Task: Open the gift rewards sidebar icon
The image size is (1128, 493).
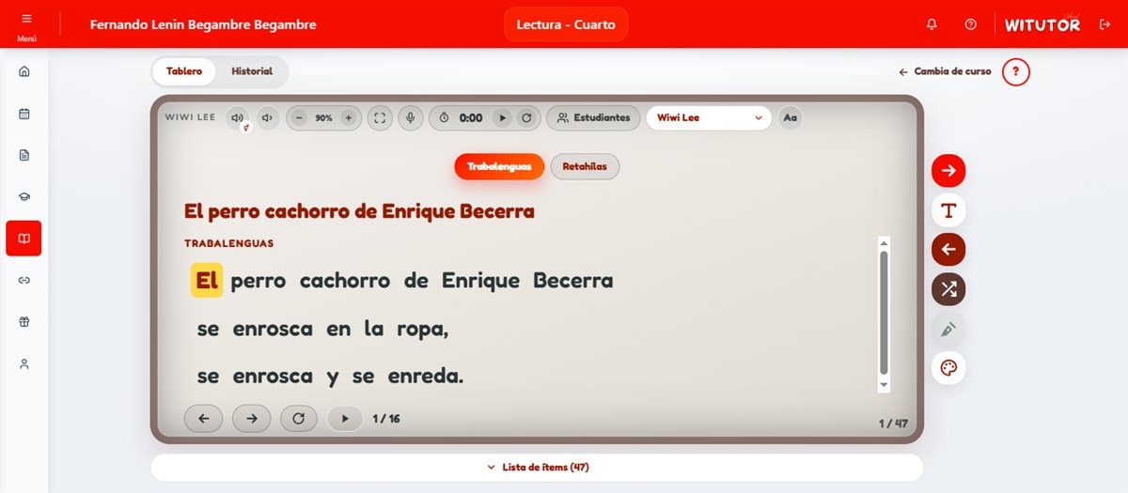Action: [x=24, y=321]
